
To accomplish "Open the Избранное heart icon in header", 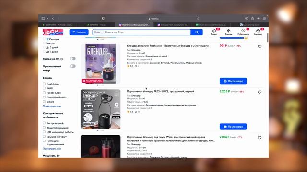I will pos(243,32).
